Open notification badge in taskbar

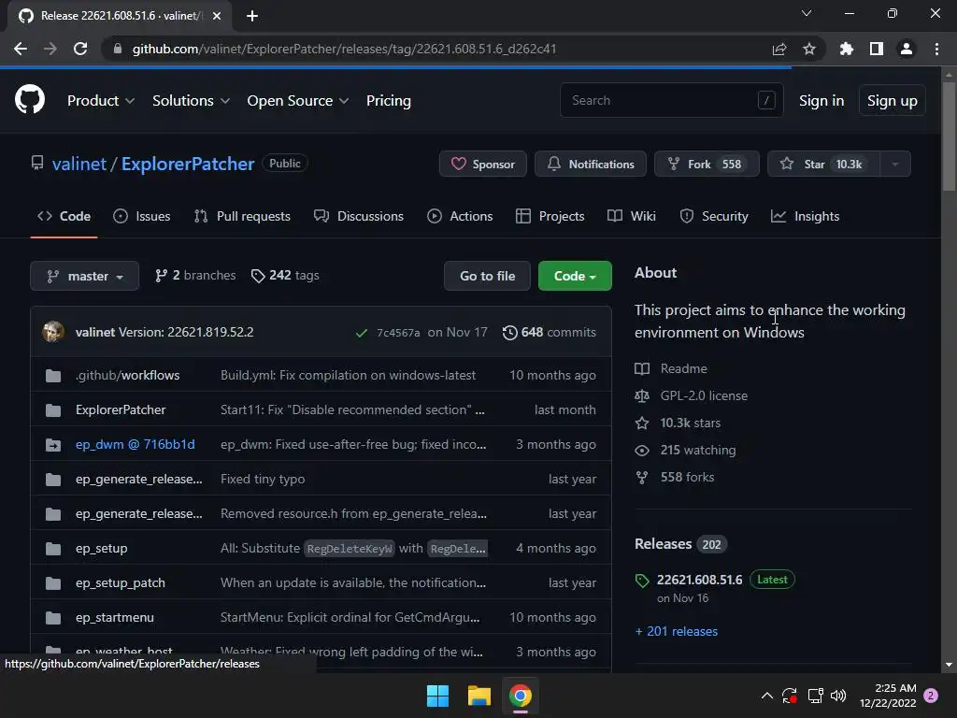click(931, 696)
